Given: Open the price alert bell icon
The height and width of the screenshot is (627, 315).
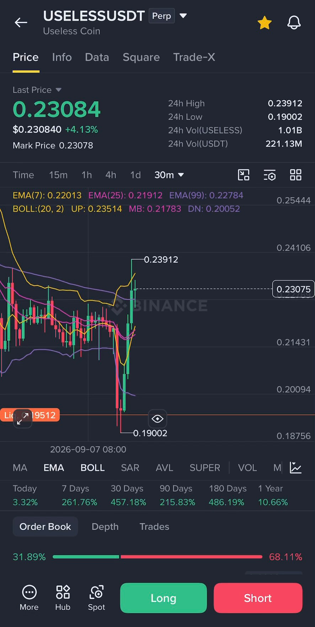Looking at the screenshot, I should [x=294, y=23].
